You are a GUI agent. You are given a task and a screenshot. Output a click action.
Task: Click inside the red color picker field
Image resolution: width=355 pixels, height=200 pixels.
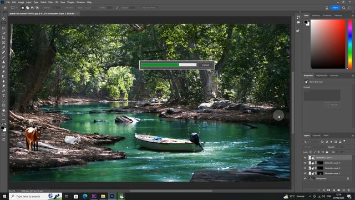tap(328, 44)
